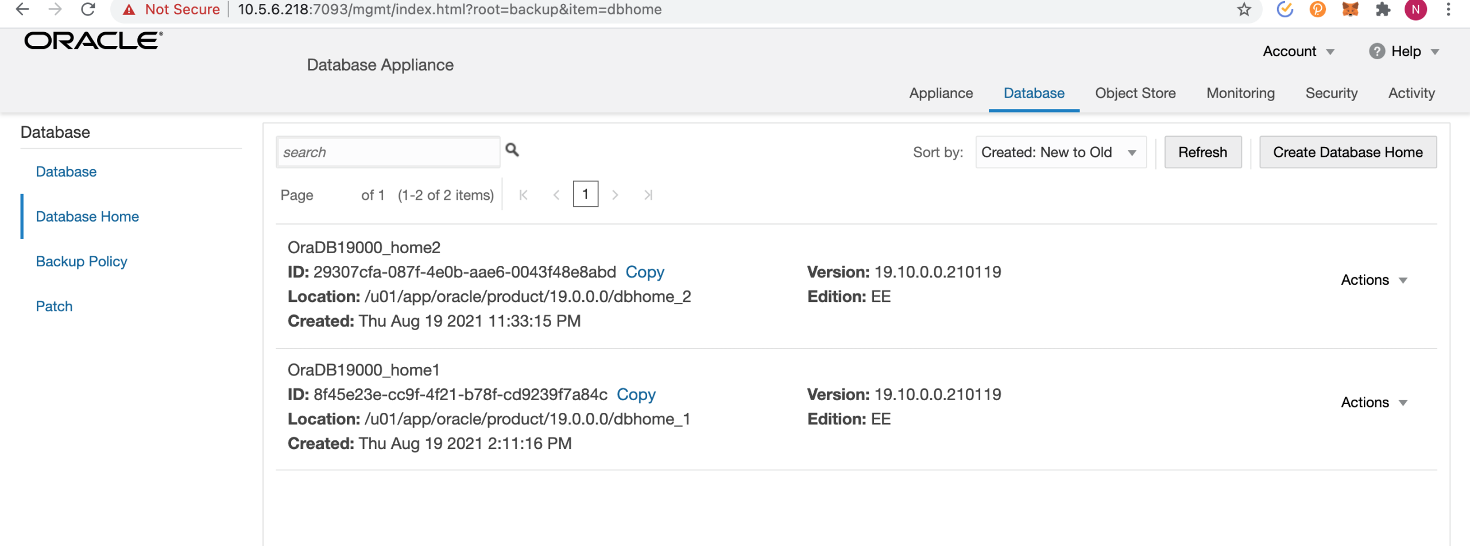Click the browser forward arrow
This screenshot has height=546, width=1470.
[55, 9]
